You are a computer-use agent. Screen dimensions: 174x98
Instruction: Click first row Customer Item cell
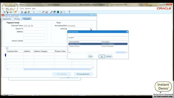(15, 54)
